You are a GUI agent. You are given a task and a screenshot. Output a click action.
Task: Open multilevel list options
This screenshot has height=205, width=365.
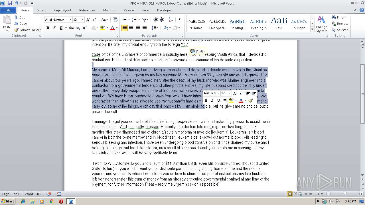(145, 20)
